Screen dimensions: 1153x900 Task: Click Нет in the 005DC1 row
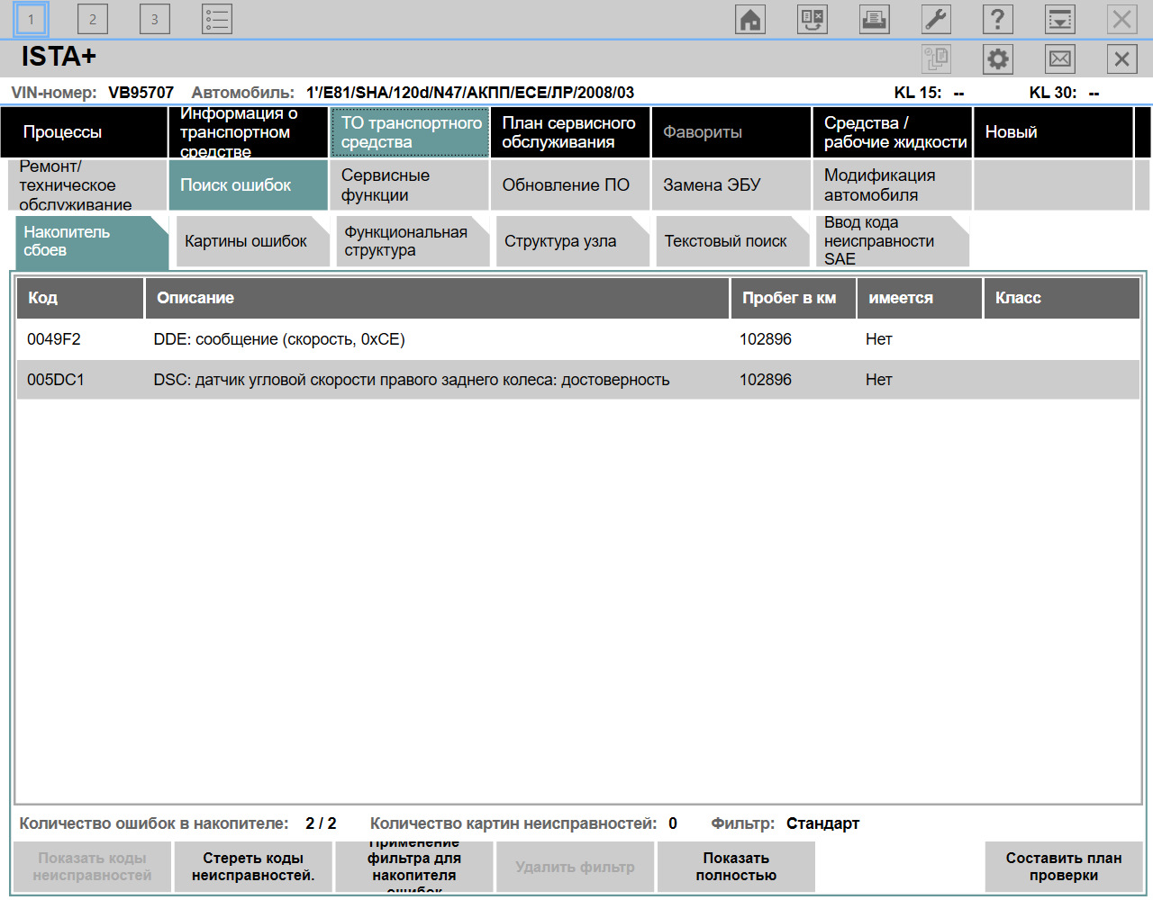click(x=879, y=380)
